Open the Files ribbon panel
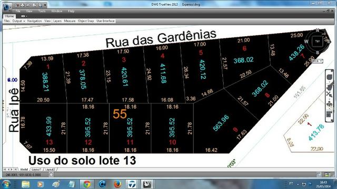This screenshot has width=337, height=189. click(x=7, y=21)
